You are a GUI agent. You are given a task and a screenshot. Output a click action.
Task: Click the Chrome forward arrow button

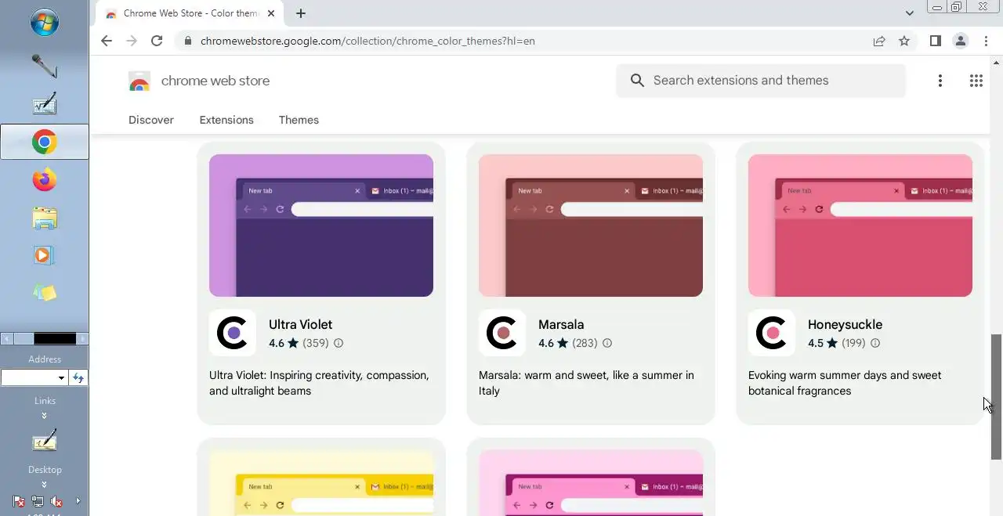[132, 41]
